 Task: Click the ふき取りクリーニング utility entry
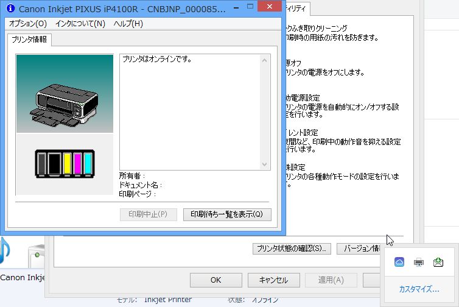pyautogui.click(x=332, y=33)
